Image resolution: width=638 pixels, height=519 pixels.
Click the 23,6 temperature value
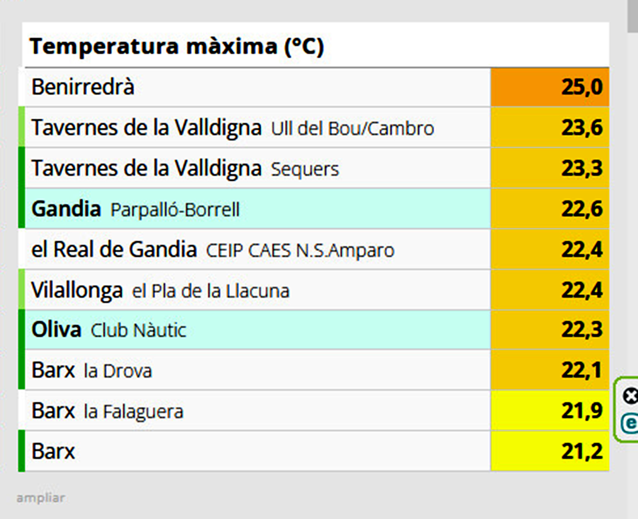[x=581, y=127]
